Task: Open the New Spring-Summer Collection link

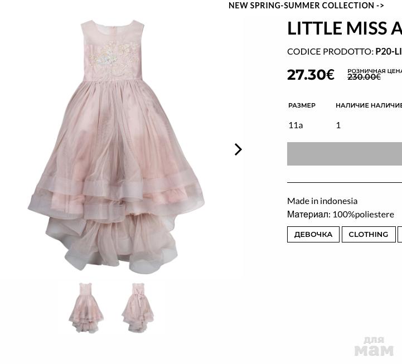Action: [306, 6]
